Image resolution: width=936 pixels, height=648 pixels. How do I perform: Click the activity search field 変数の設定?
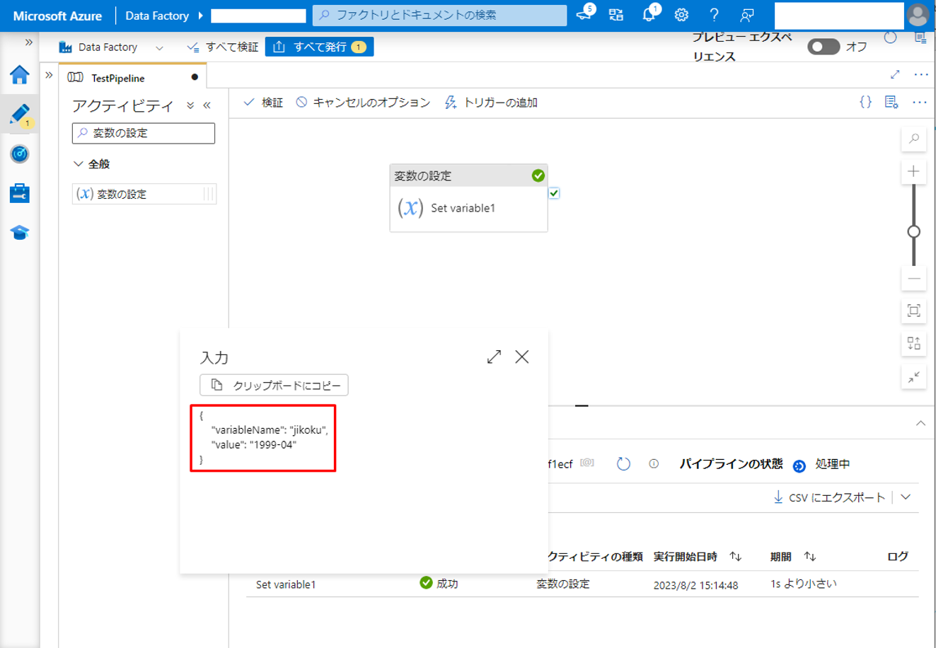(144, 133)
